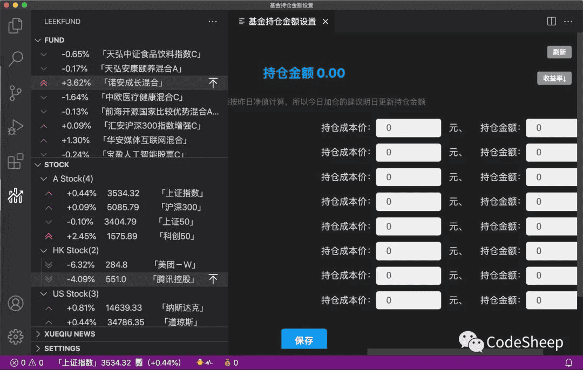Select fund 天弘中证食品饮料指数C

130,54
